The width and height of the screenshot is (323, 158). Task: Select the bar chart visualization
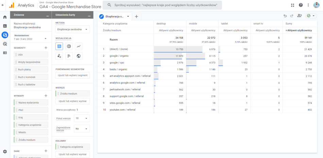[x=69, y=56]
